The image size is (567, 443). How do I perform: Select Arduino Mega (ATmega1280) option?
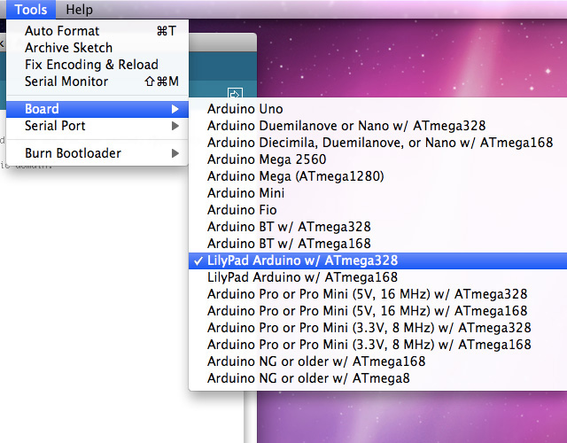tap(295, 176)
